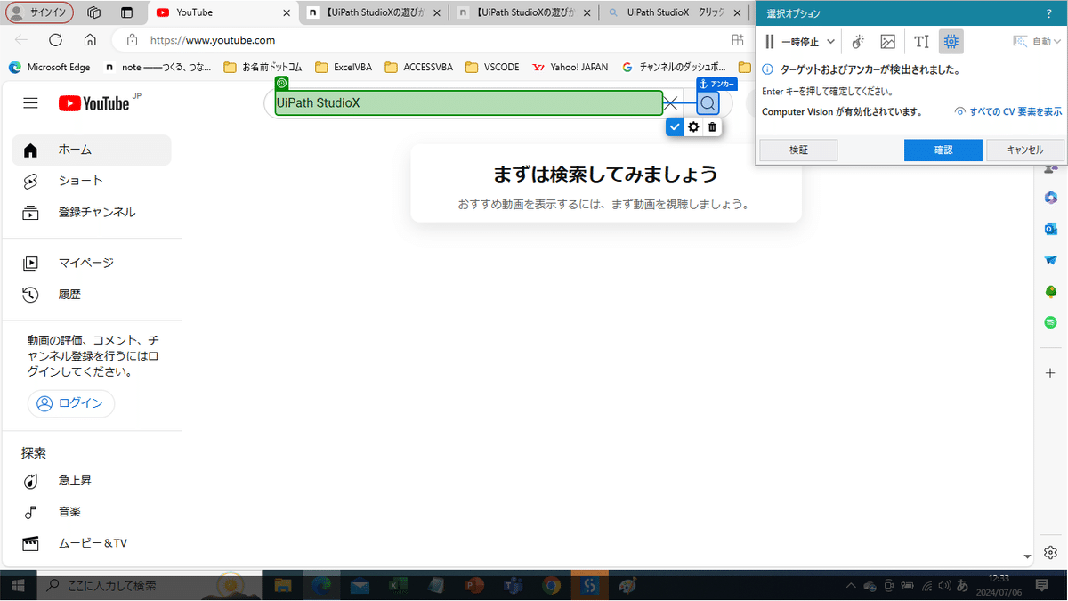Click the hoverable elements hand icon in Selection Options

858,42
